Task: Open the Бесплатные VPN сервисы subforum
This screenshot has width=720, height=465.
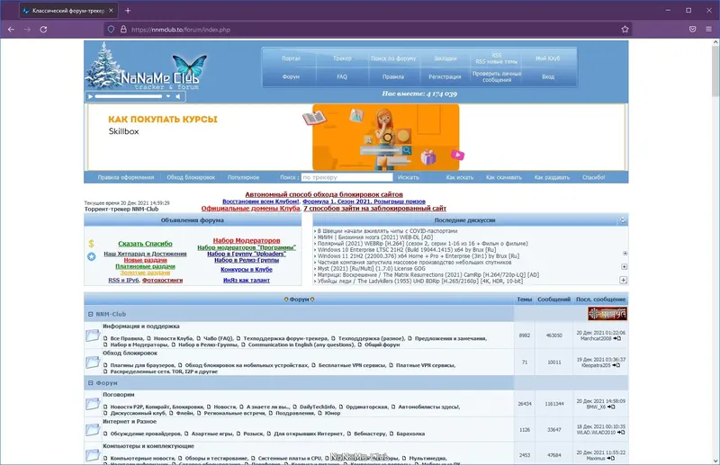Action: pos(351,365)
